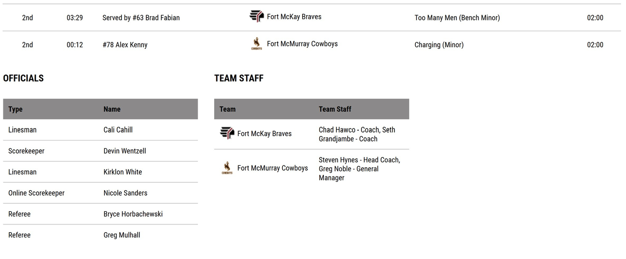
Task: Open Fort McKay Braves name in Team Staff table
Action: pos(264,134)
